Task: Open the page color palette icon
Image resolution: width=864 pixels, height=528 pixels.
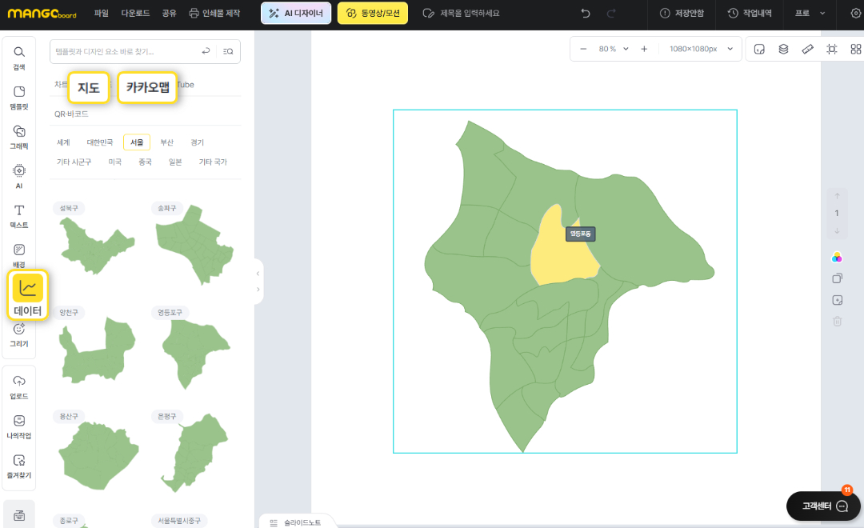Action: (x=837, y=258)
